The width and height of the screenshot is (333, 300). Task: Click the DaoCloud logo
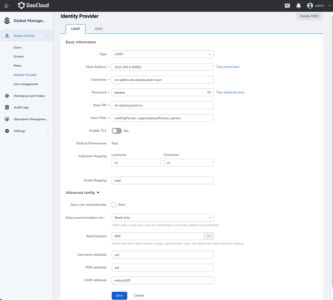click(33, 5)
